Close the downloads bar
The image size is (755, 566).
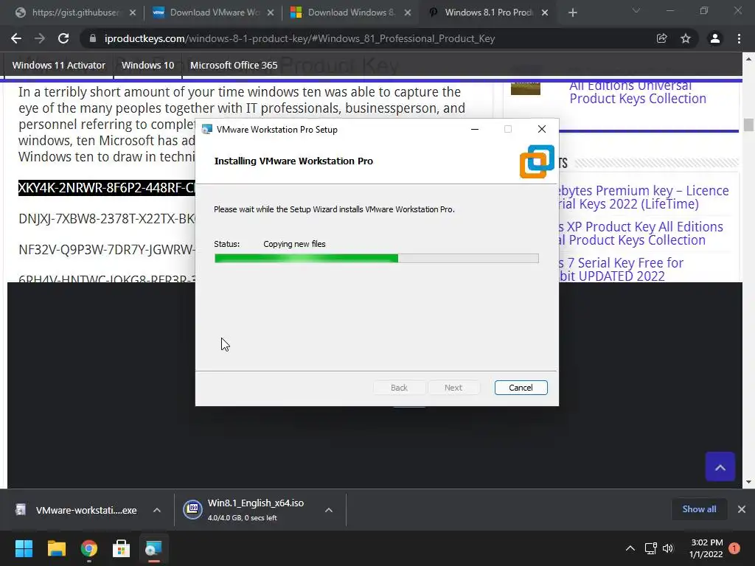tap(742, 509)
